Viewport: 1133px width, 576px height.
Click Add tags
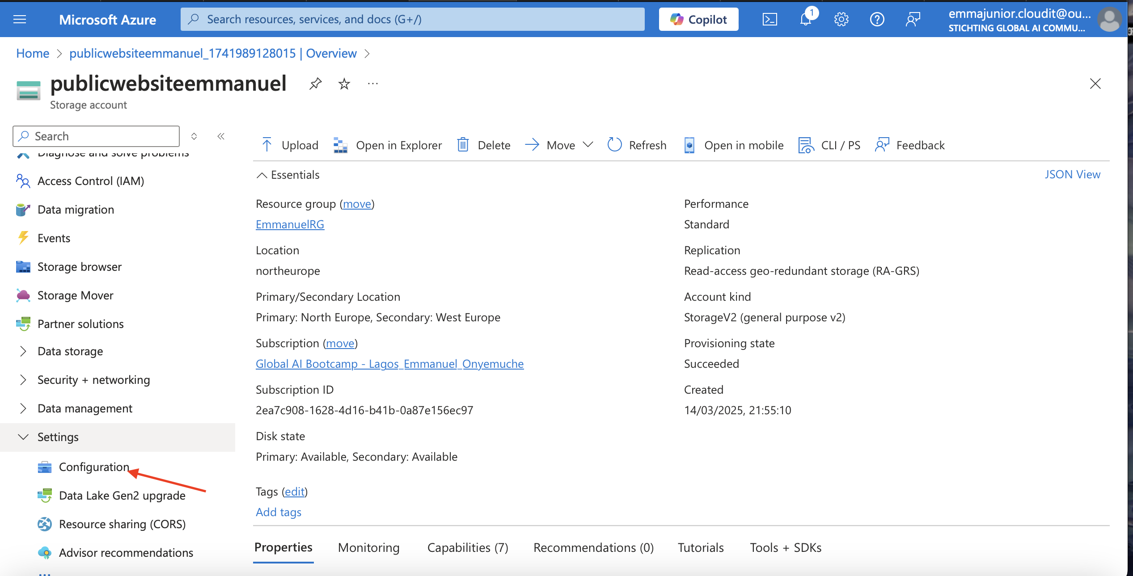tap(279, 512)
